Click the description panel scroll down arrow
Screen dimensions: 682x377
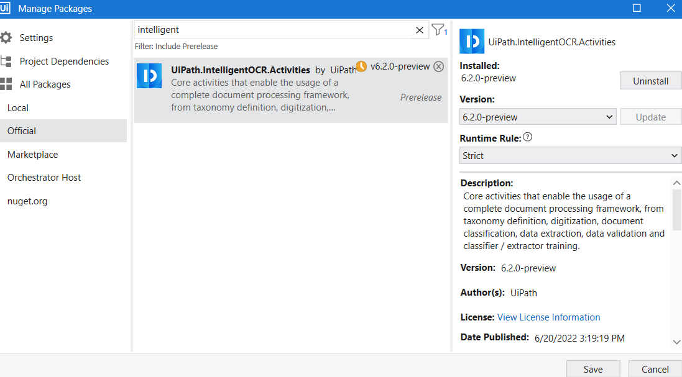tap(676, 342)
